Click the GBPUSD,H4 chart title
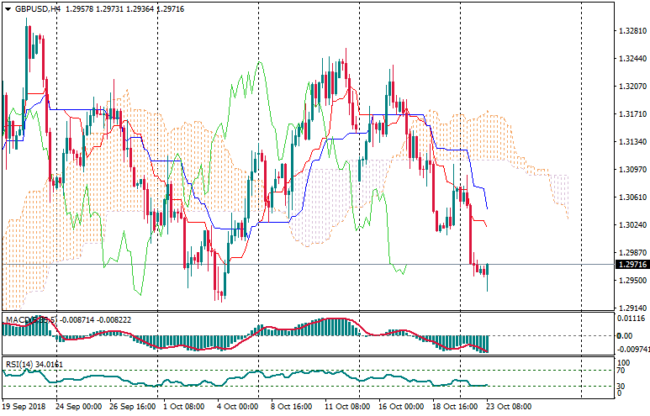 tap(37, 8)
